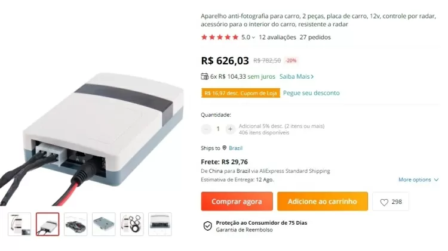
Task: Click the location pin icon beside Brazil
Action: point(224,148)
